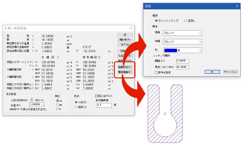
Task: Confirm with OK in the 設定 dialog
Action: tap(212, 72)
